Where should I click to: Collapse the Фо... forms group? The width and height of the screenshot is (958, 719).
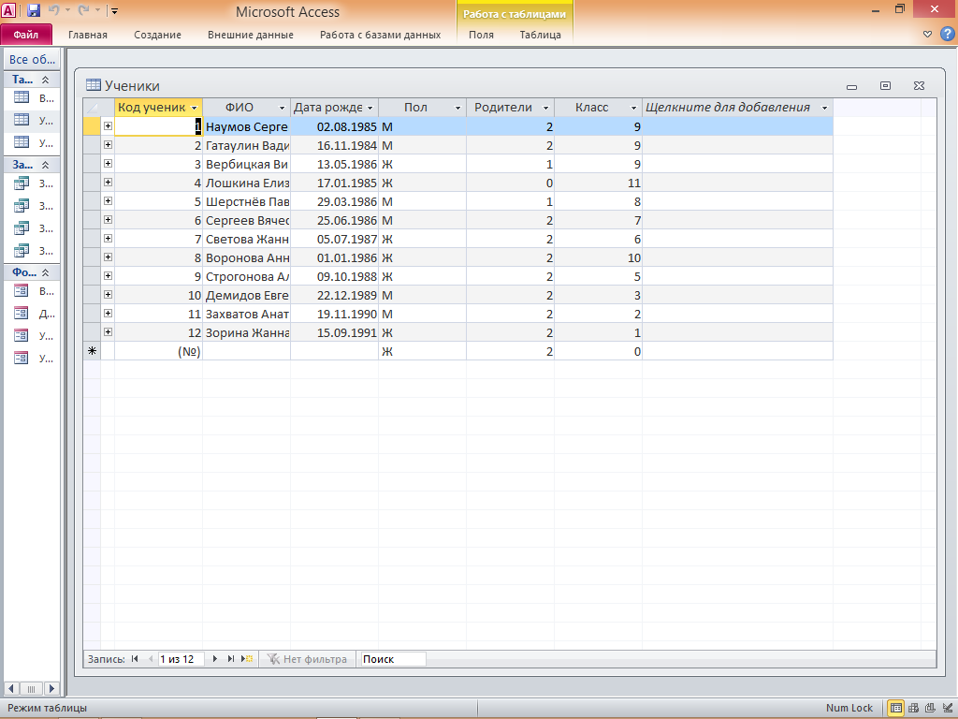(x=45, y=272)
